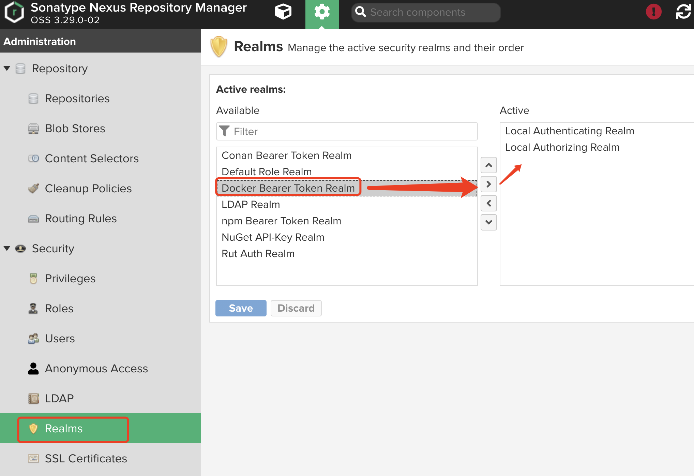Click the Routing Rules icon
Screen dimensions: 694x476
click(33, 219)
